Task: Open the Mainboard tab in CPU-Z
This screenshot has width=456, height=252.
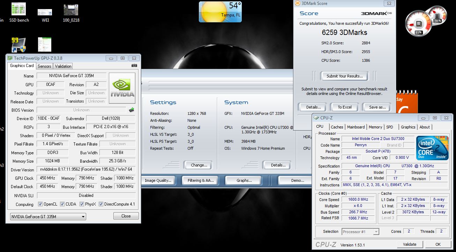Action: coord(356,127)
